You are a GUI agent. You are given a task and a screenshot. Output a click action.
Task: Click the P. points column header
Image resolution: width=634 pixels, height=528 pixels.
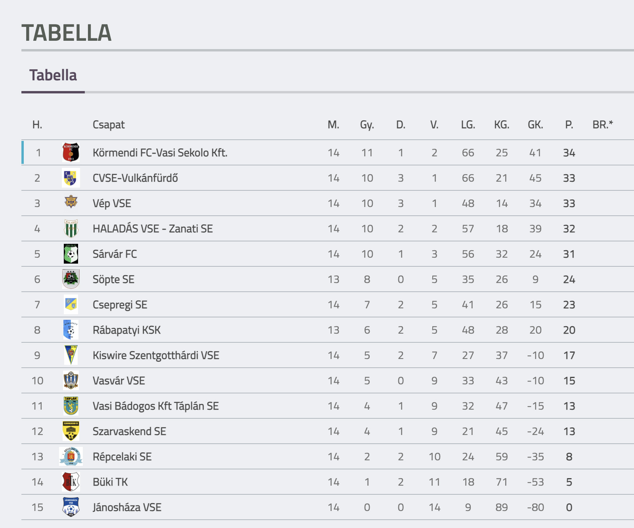coord(569,125)
